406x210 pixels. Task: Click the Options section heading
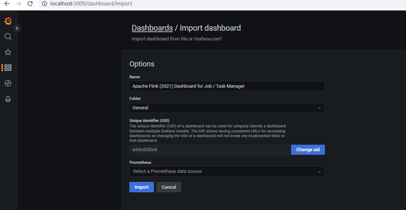[x=142, y=64]
